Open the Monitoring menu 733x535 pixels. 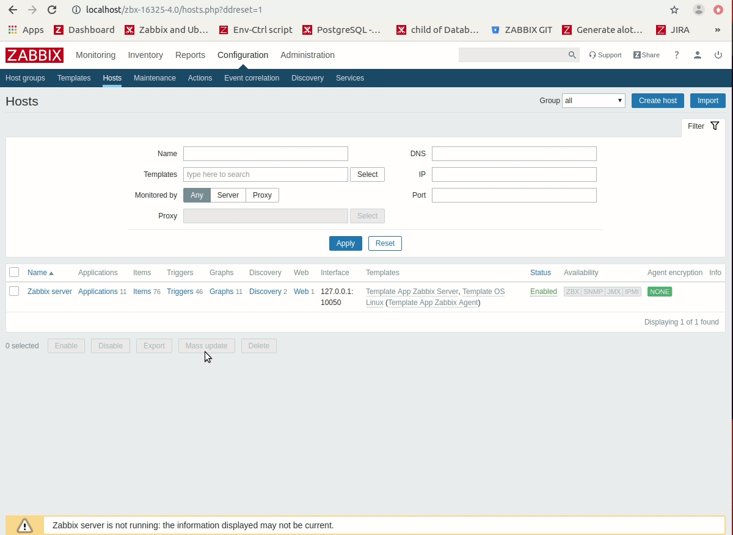[x=95, y=55]
